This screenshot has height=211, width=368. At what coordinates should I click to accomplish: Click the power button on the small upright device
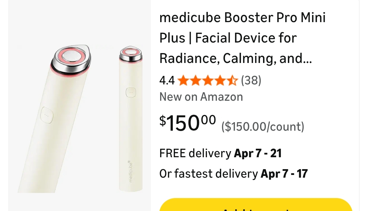[x=131, y=92]
